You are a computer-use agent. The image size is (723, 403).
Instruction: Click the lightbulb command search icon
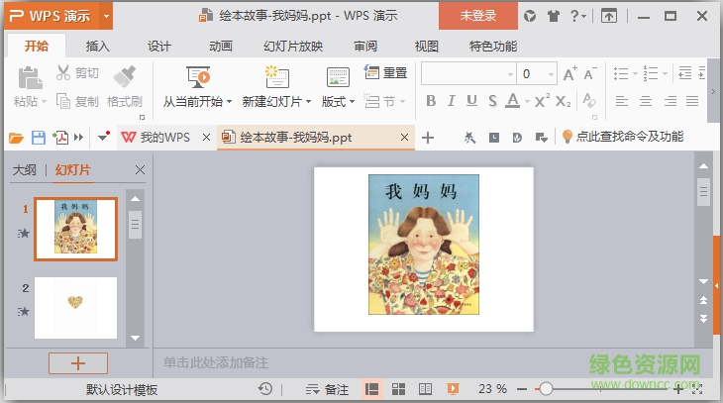pos(568,137)
